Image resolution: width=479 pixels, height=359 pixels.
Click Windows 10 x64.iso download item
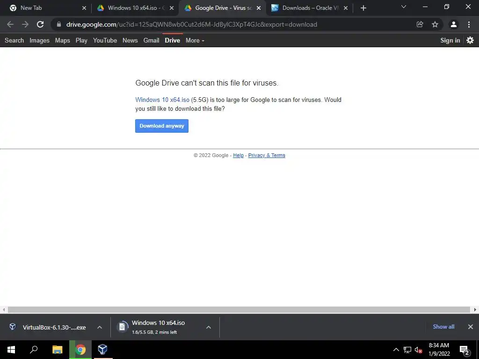pyautogui.click(x=159, y=327)
